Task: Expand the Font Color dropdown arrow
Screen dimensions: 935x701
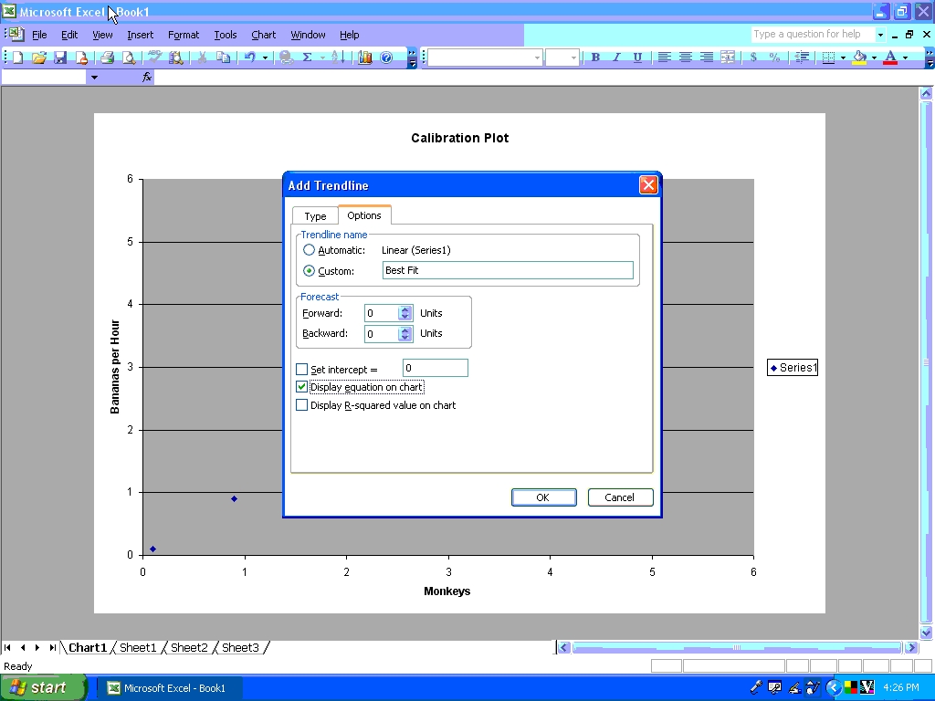Action: pyautogui.click(x=905, y=58)
